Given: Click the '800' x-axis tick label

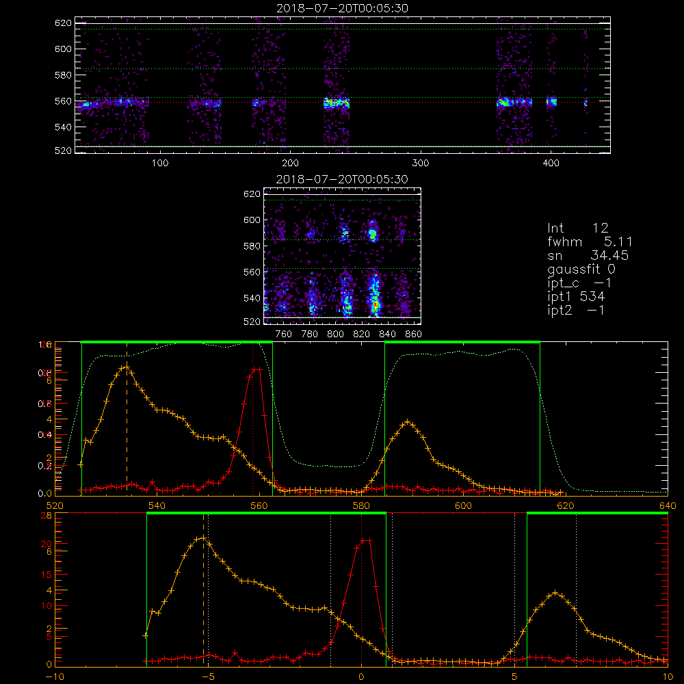Looking at the screenshot, I should 335,334.
